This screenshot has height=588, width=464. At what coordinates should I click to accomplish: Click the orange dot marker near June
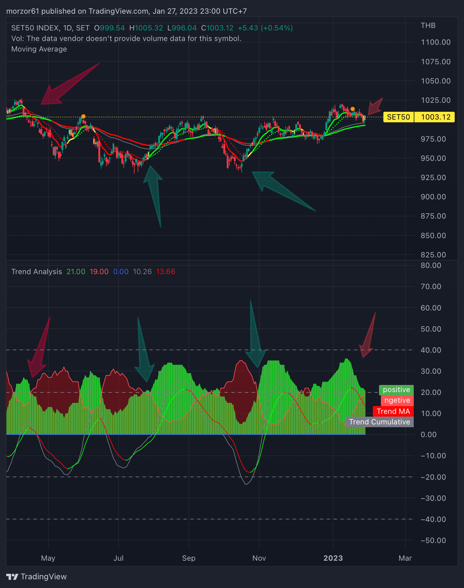point(83,116)
